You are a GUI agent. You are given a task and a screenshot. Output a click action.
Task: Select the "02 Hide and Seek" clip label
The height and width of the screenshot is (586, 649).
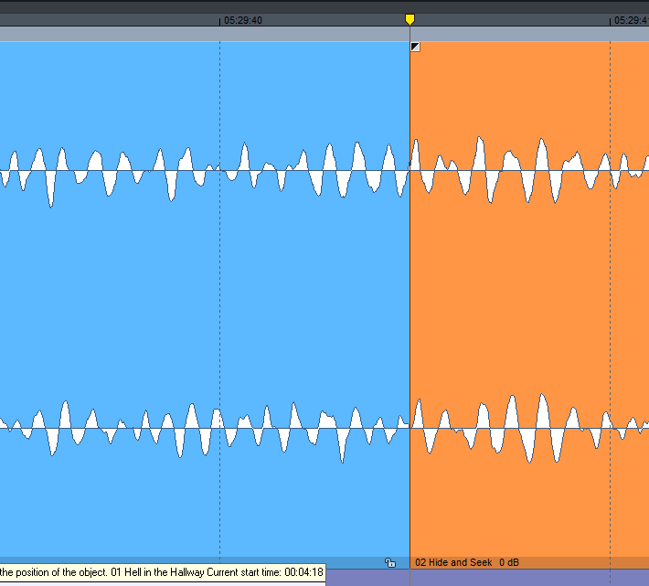(x=453, y=562)
